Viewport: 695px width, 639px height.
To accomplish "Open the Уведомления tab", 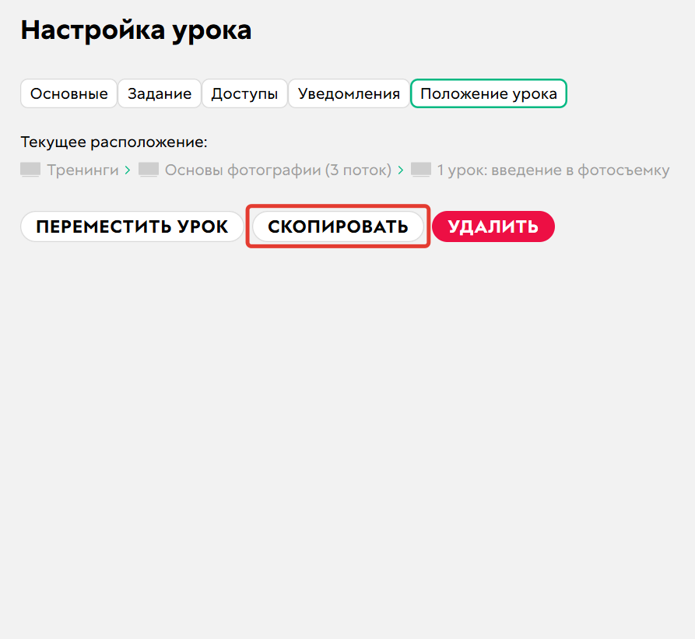I will 348,93.
